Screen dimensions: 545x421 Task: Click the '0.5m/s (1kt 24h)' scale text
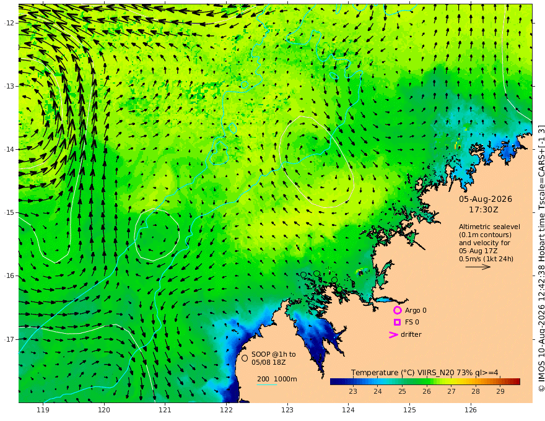click(x=486, y=259)
